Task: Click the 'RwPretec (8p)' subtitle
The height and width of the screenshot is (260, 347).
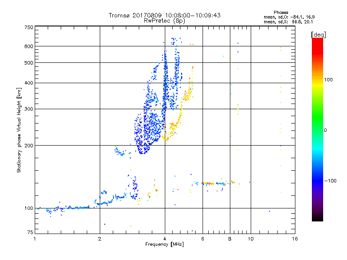Action: [164, 21]
